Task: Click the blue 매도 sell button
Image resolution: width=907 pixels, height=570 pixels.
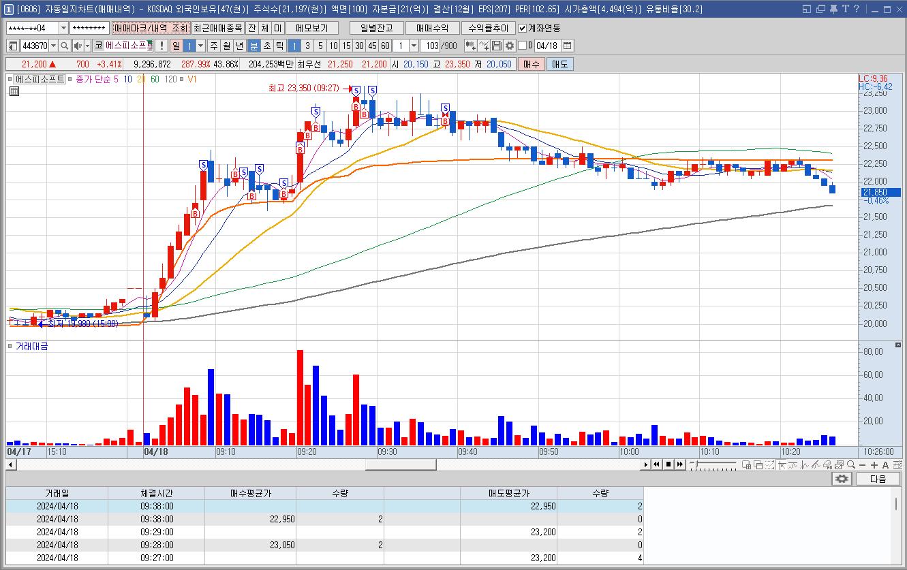Action: [x=559, y=64]
